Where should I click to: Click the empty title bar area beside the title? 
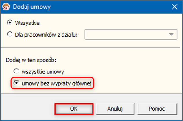pyautogui.click(x=101, y=6)
